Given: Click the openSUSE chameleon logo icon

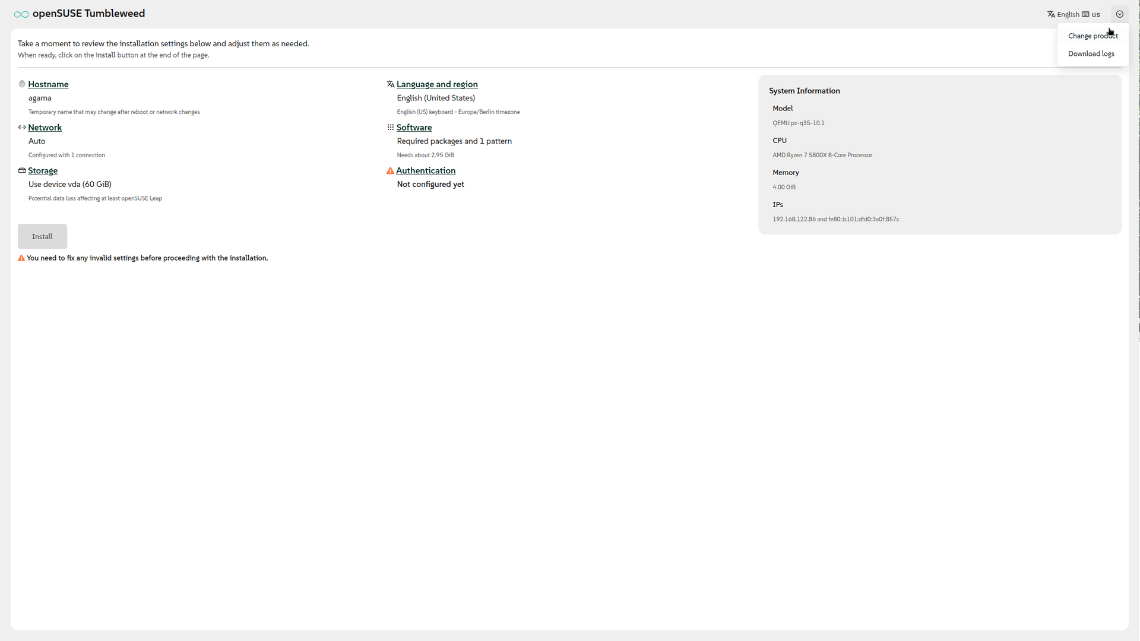Looking at the screenshot, I should click(21, 14).
